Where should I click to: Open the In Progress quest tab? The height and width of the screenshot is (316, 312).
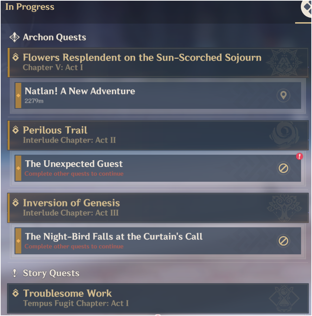point(30,7)
